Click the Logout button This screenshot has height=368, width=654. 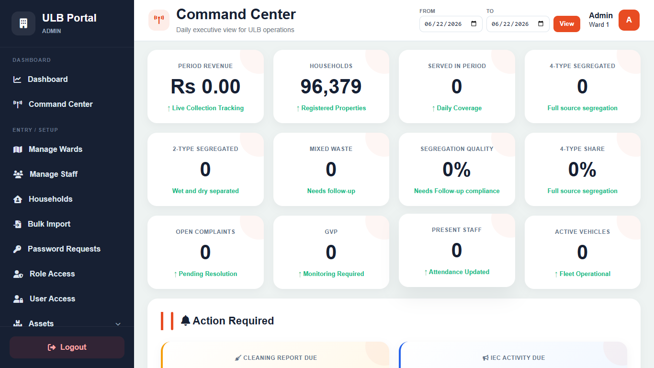[x=67, y=347]
